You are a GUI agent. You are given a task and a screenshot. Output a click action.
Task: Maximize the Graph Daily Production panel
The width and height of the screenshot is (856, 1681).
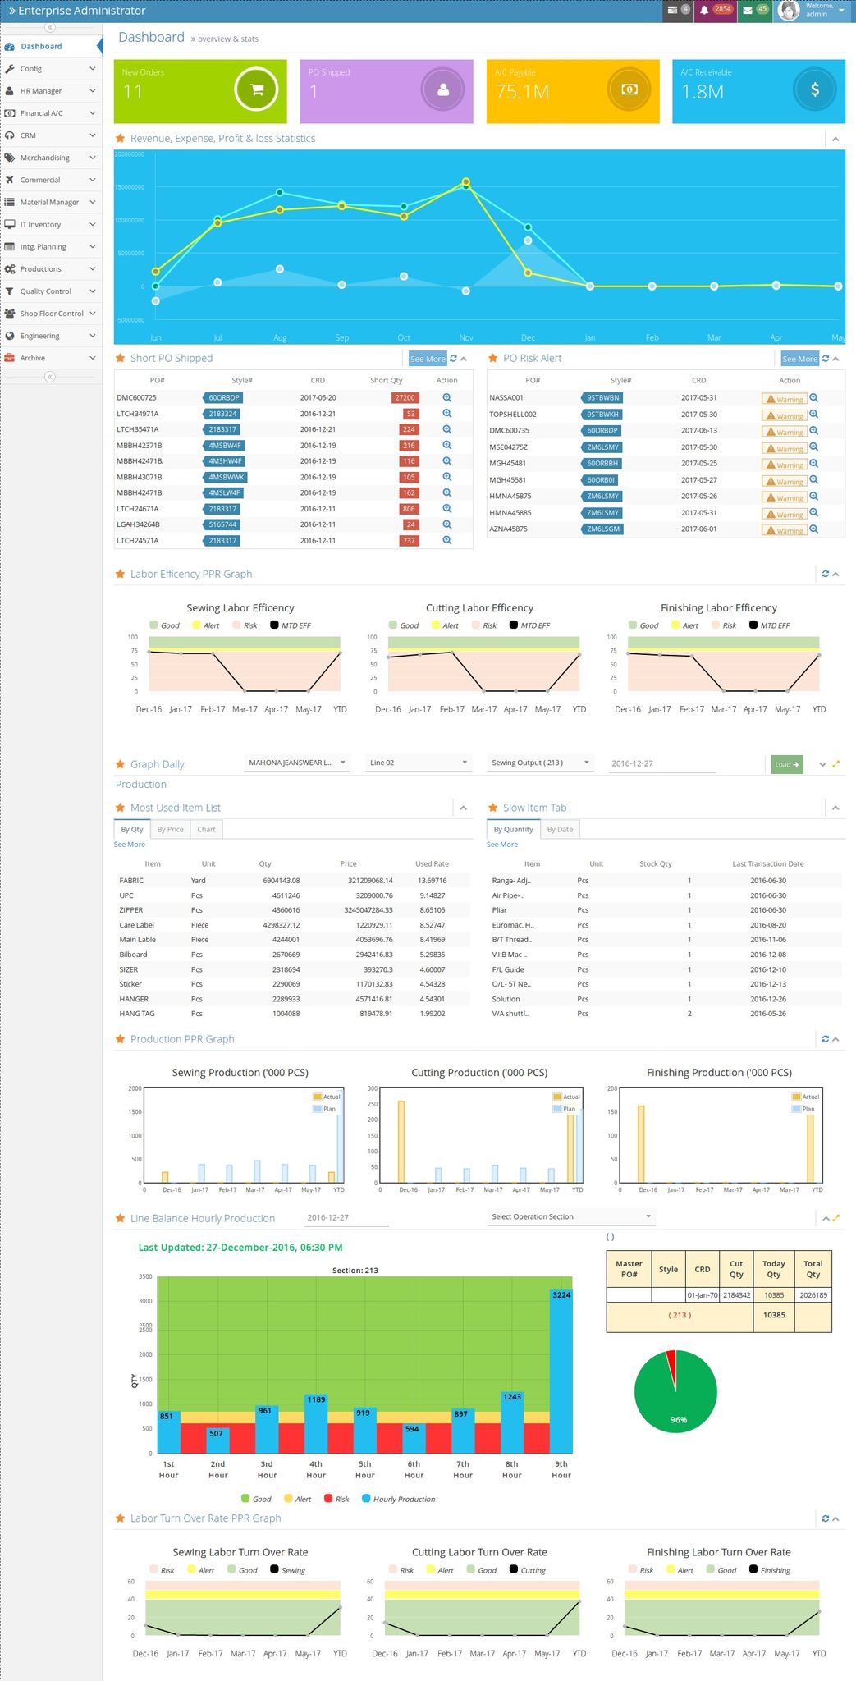836,764
